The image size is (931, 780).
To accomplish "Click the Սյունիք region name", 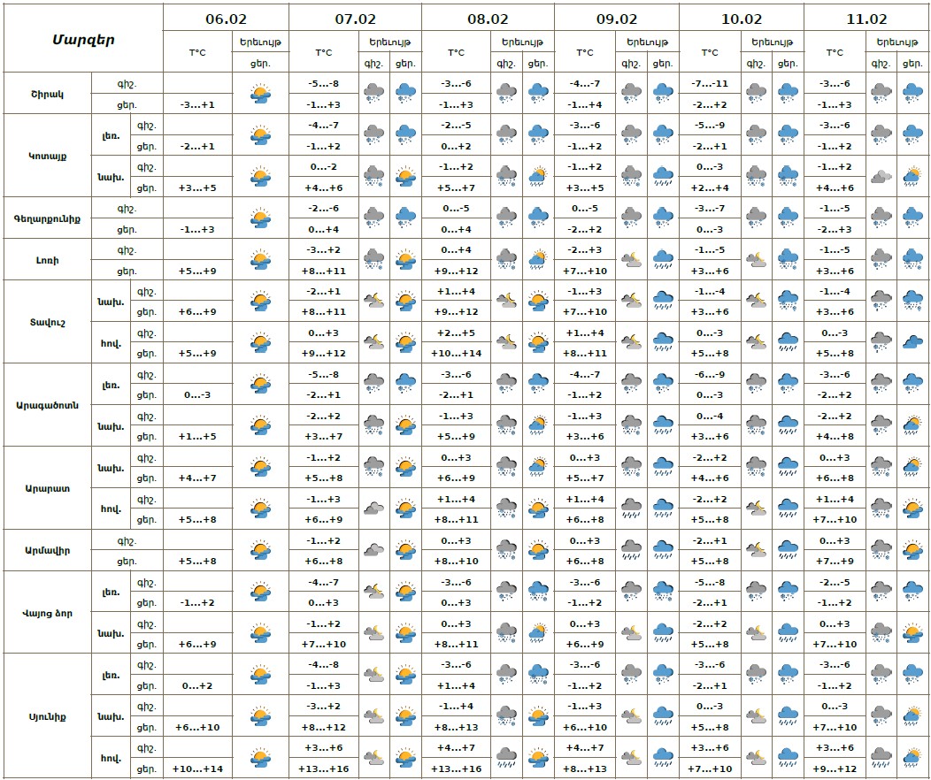I will pyautogui.click(x=47, y=715).
